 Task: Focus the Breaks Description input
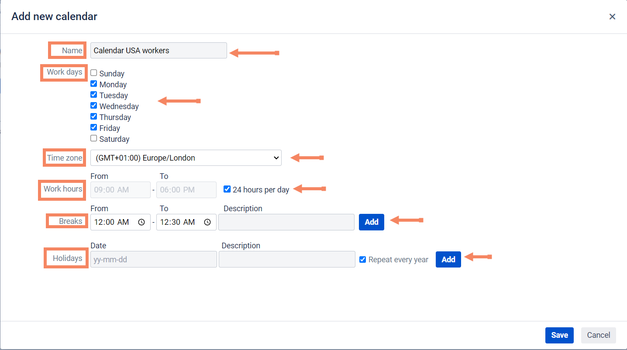[x=286, y=222]
